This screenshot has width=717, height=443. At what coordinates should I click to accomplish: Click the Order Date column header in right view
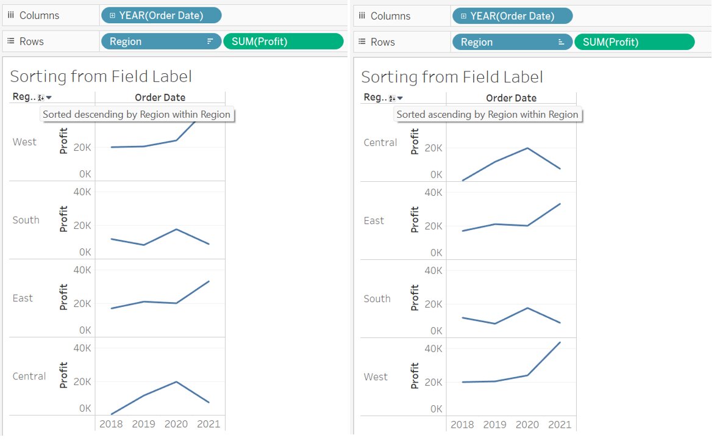pyautogui.click(x=512, y=97)
